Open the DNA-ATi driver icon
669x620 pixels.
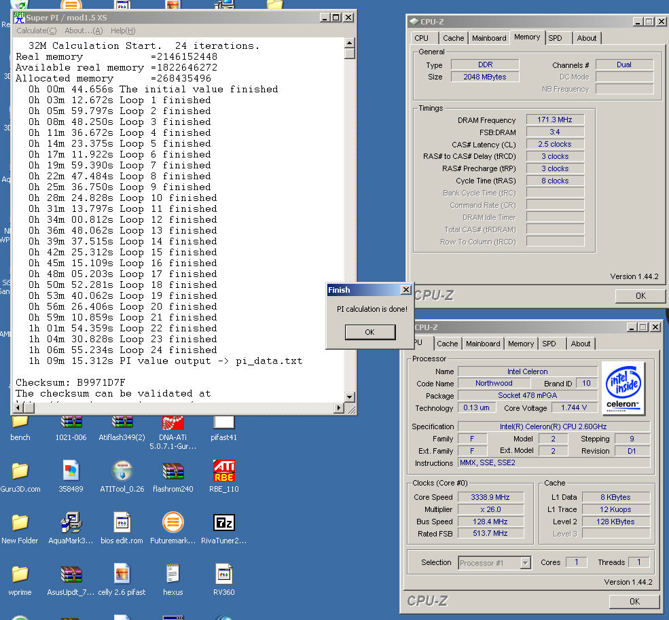[x=173, y=422]
